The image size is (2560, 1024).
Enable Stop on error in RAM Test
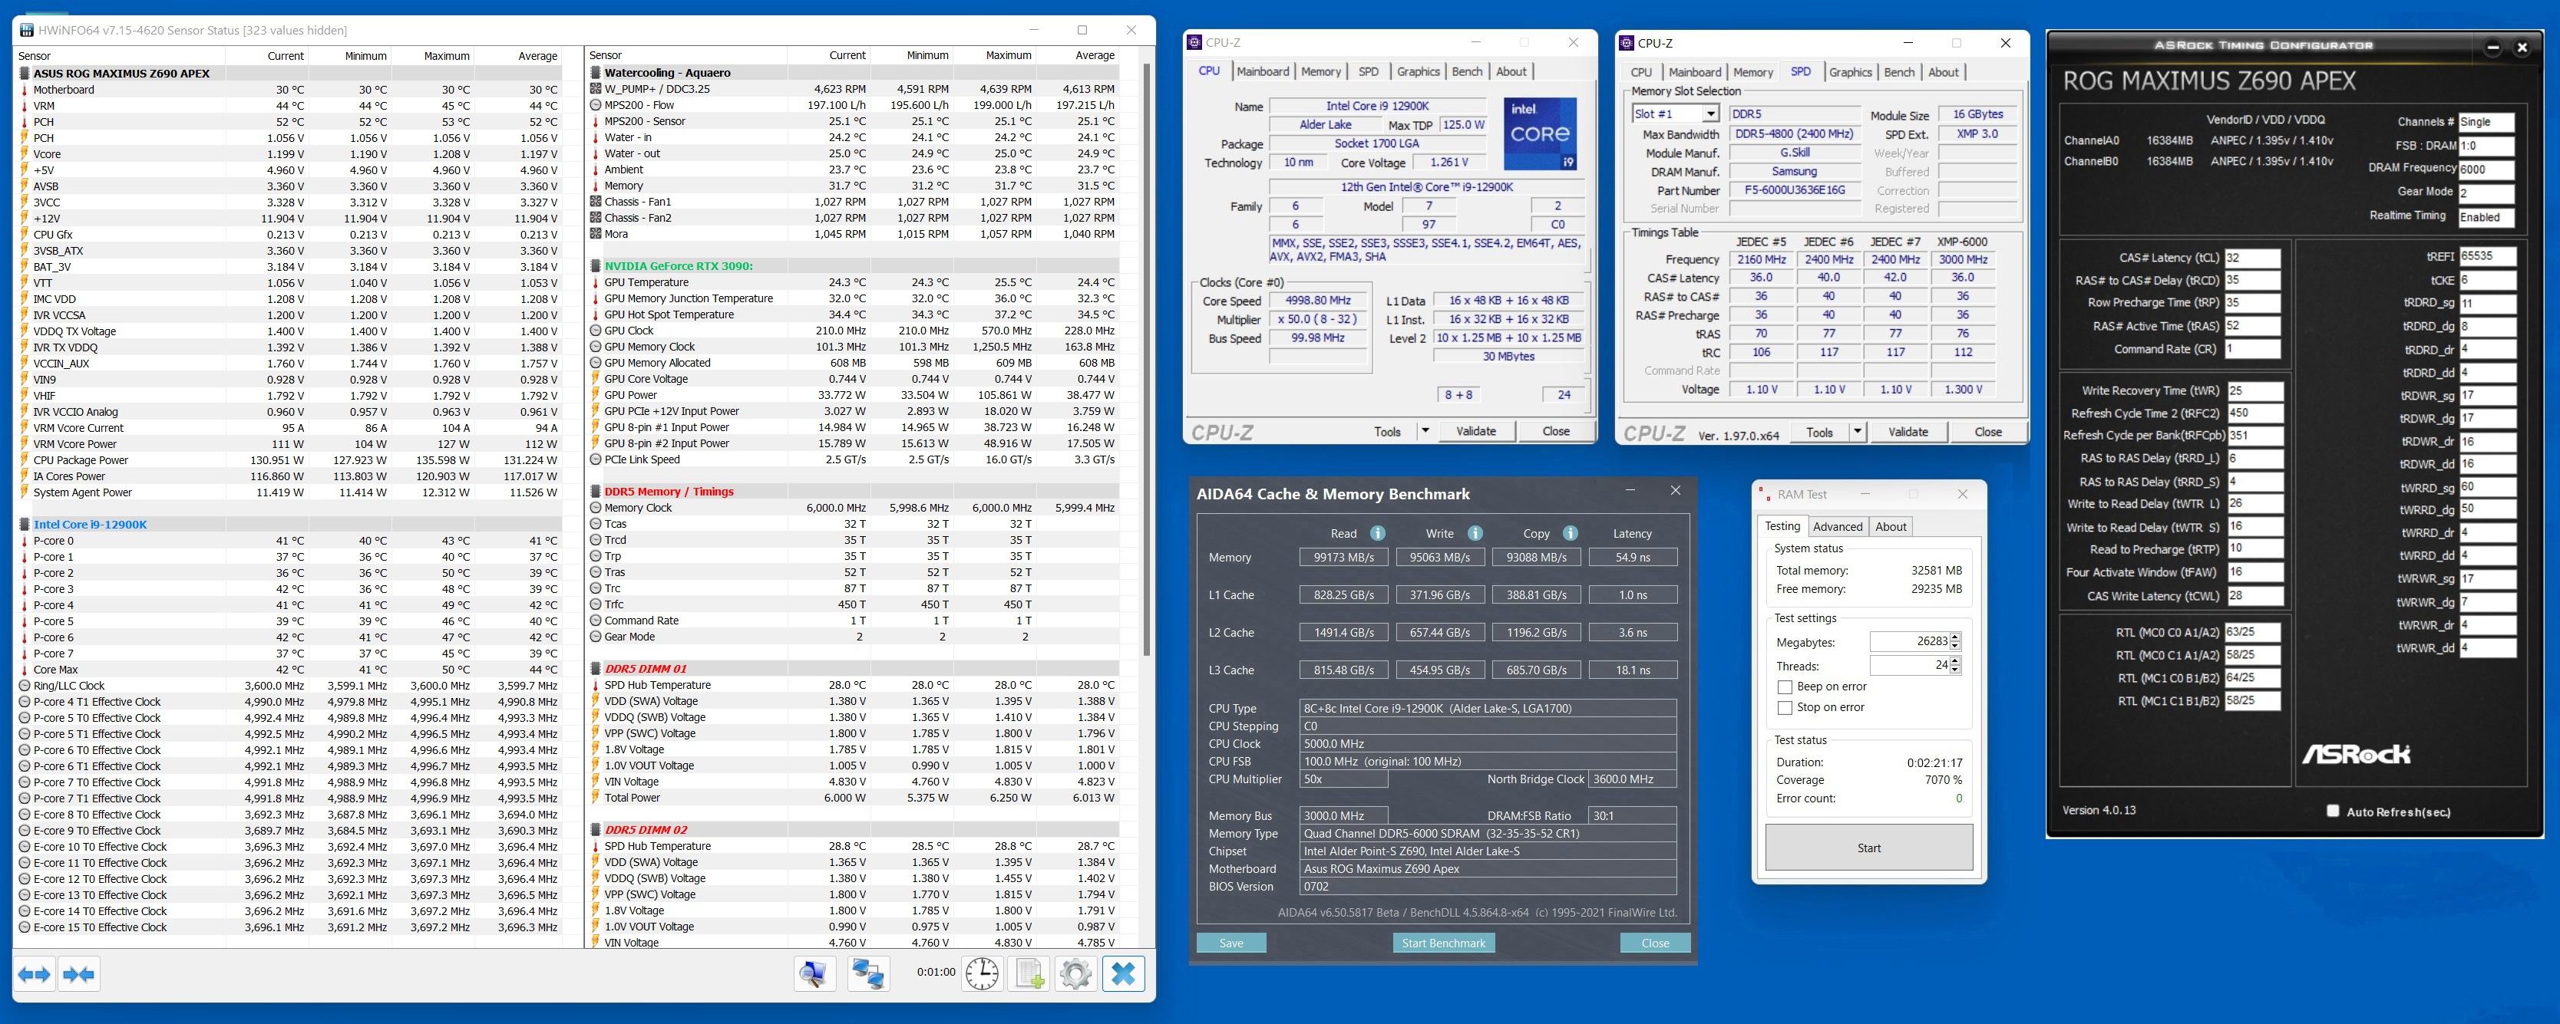click(1785, 708)
